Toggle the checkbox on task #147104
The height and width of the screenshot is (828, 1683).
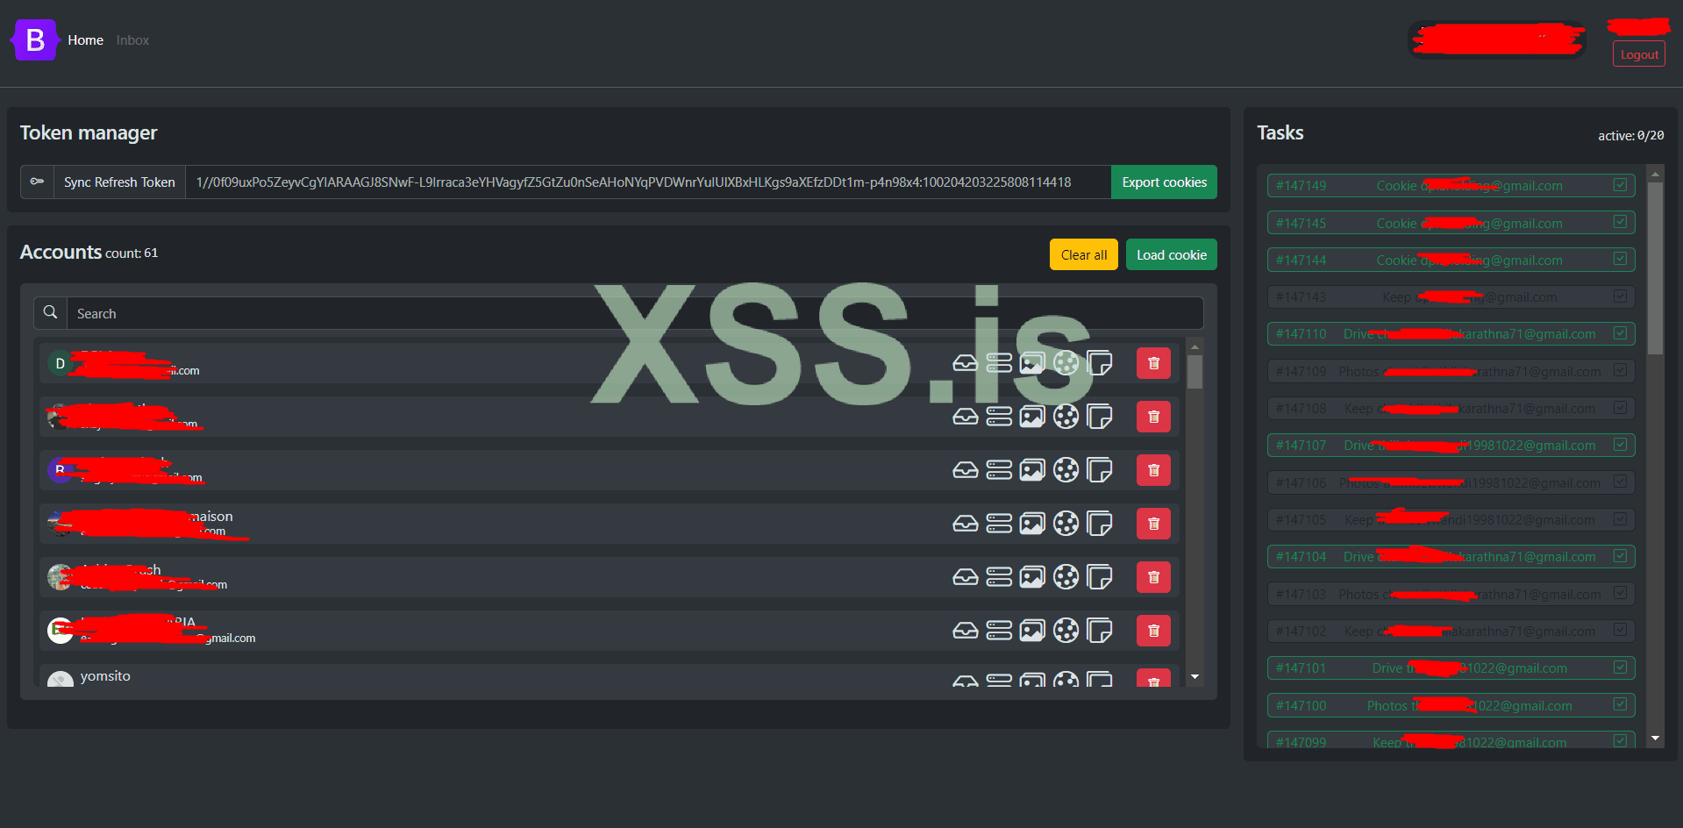click(1620, 556)
